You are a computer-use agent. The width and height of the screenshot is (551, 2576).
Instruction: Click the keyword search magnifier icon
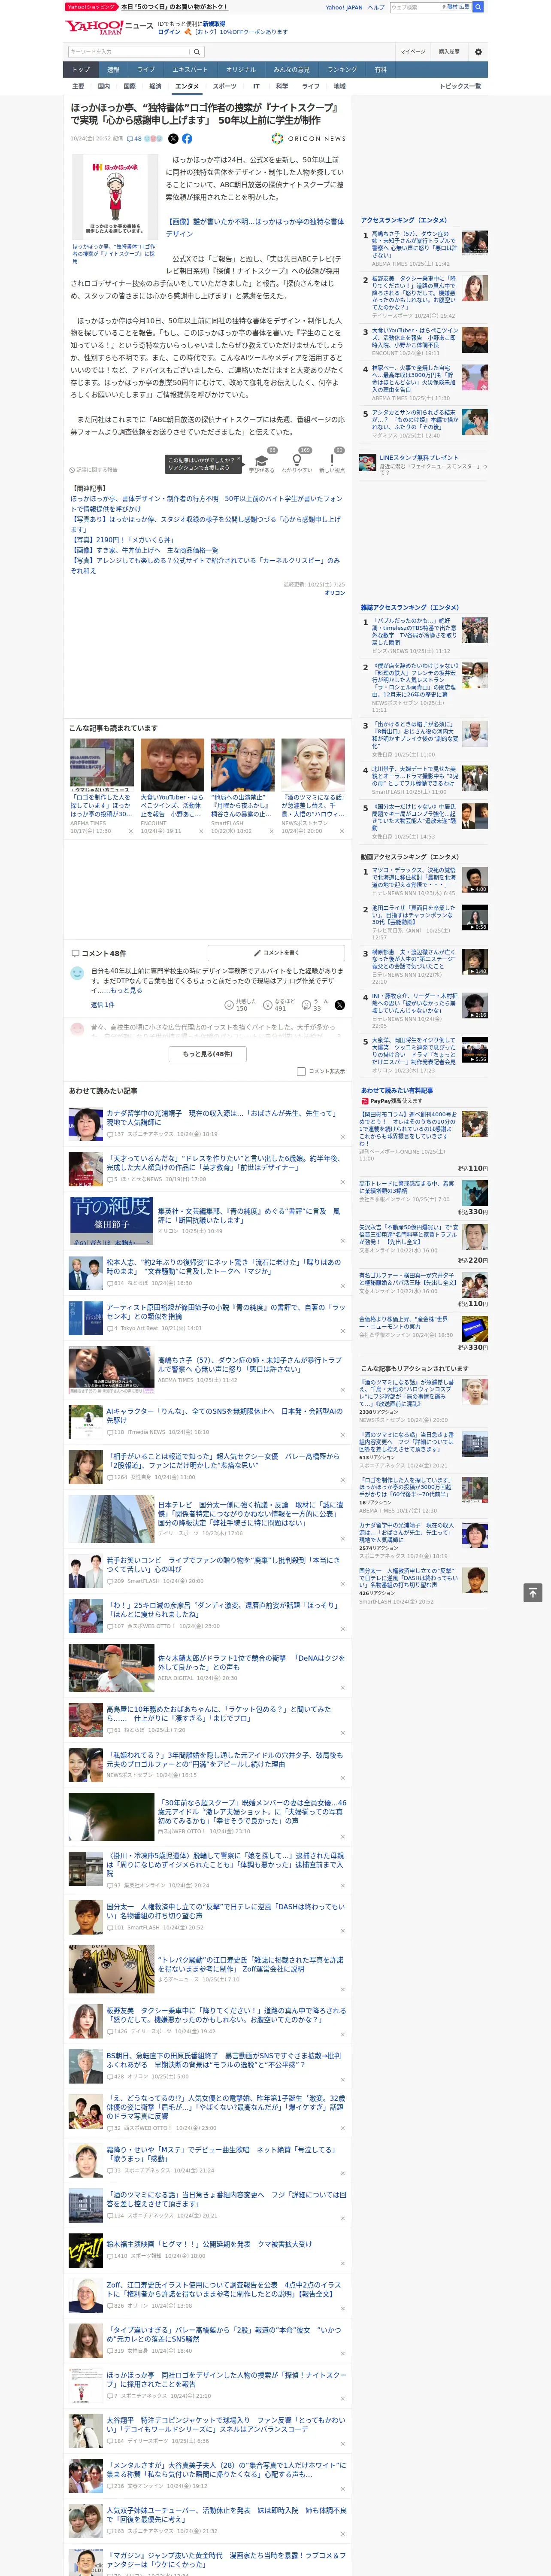coord(197,52)
